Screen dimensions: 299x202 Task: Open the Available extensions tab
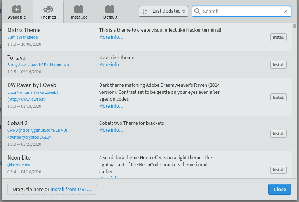pyautogui.click(x=17, y=12)
